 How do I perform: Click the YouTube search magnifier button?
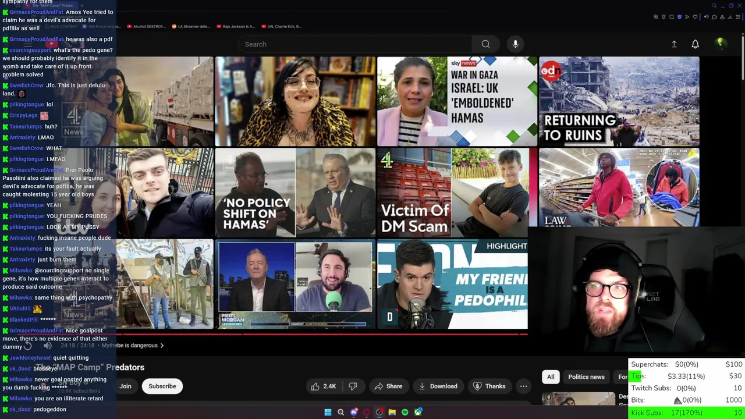tap(485, 44)
